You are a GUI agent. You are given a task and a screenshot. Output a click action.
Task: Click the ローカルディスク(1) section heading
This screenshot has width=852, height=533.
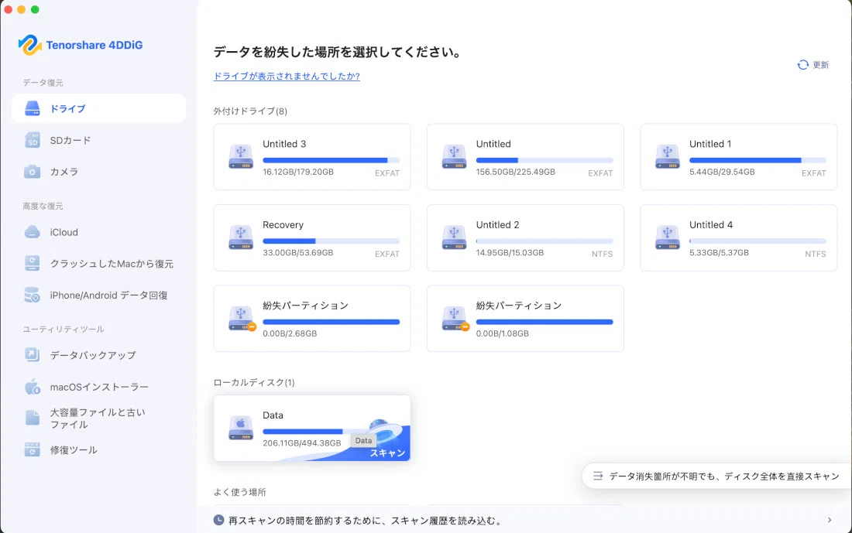[x=254, y=383]
